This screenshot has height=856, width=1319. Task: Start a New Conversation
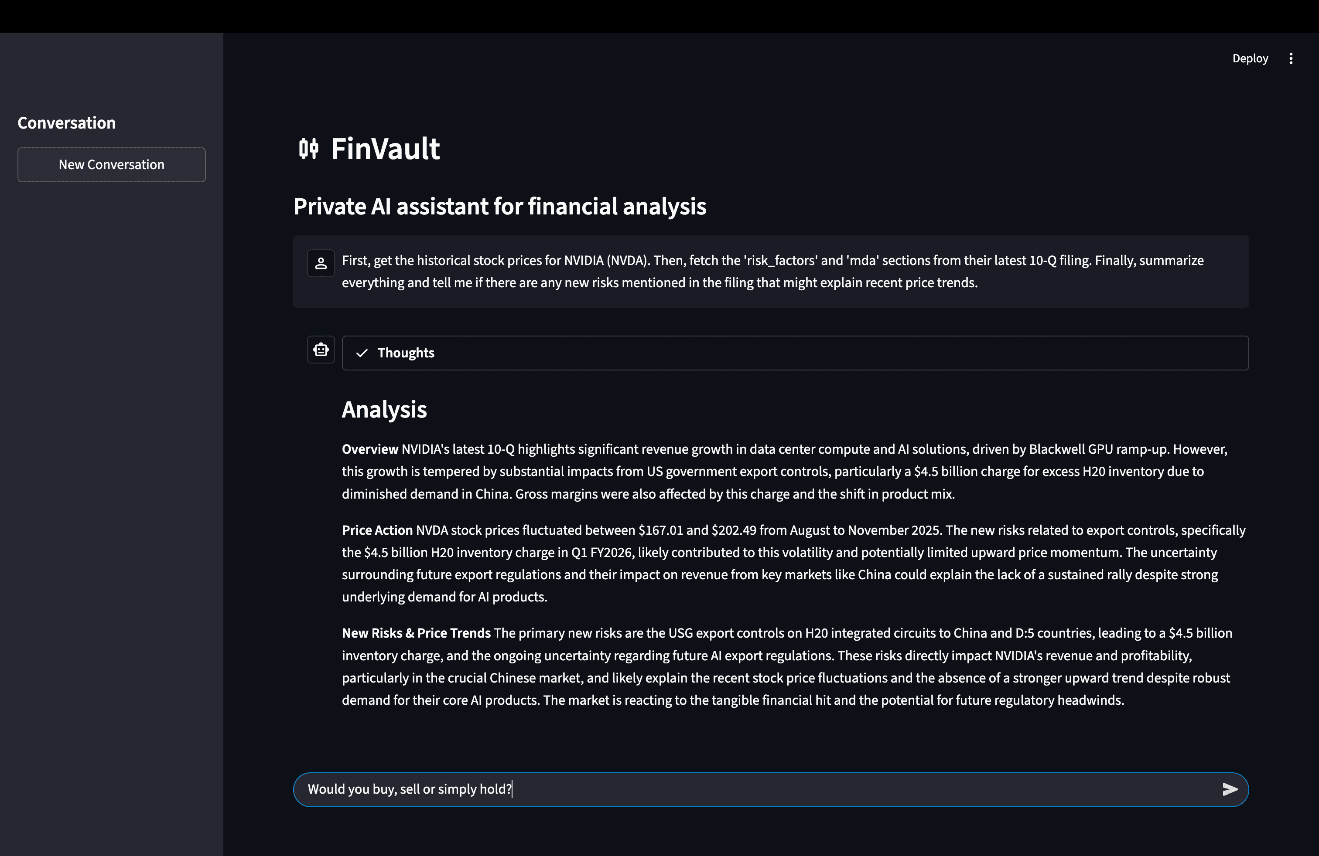pyautogui.click(x=111, y=164)
